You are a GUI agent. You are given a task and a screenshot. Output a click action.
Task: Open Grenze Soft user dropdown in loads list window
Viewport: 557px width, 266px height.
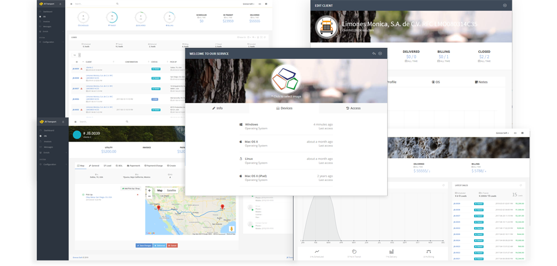tap(248, 4)
